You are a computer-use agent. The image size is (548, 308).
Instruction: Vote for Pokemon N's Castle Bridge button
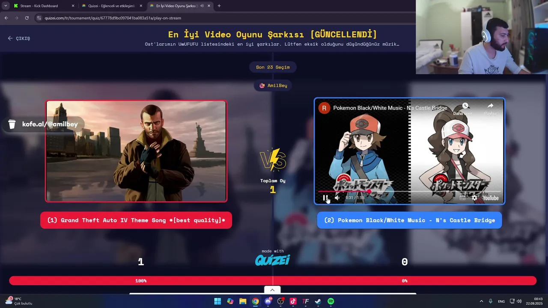click(x=409, y=220)
